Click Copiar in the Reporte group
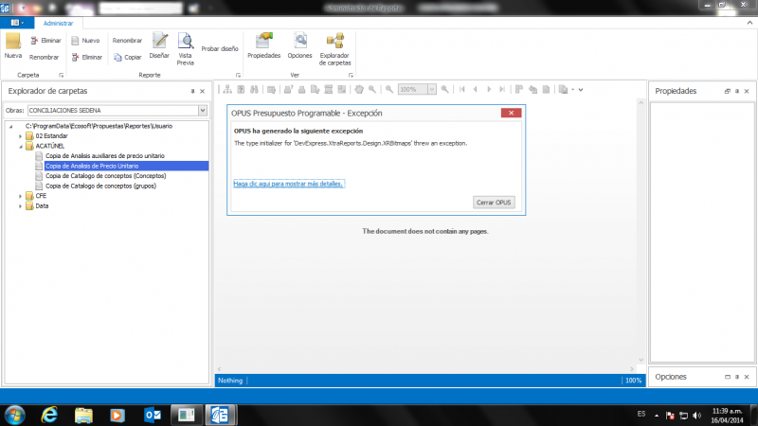Screen dimensions: 758x426 tap(127, 57)
